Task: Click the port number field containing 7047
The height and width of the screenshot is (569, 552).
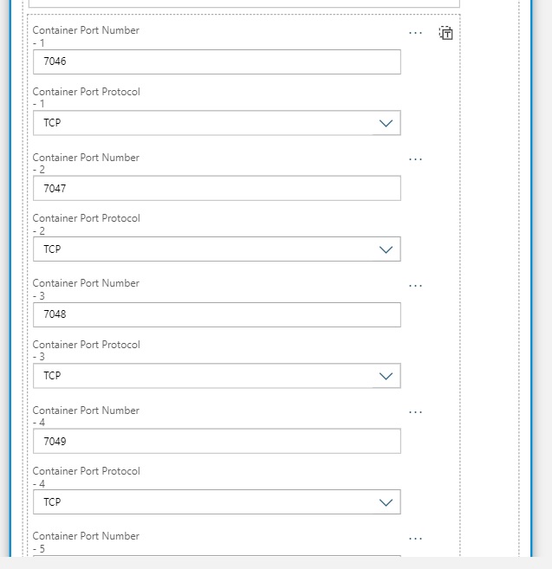Action: pos(217,188)
